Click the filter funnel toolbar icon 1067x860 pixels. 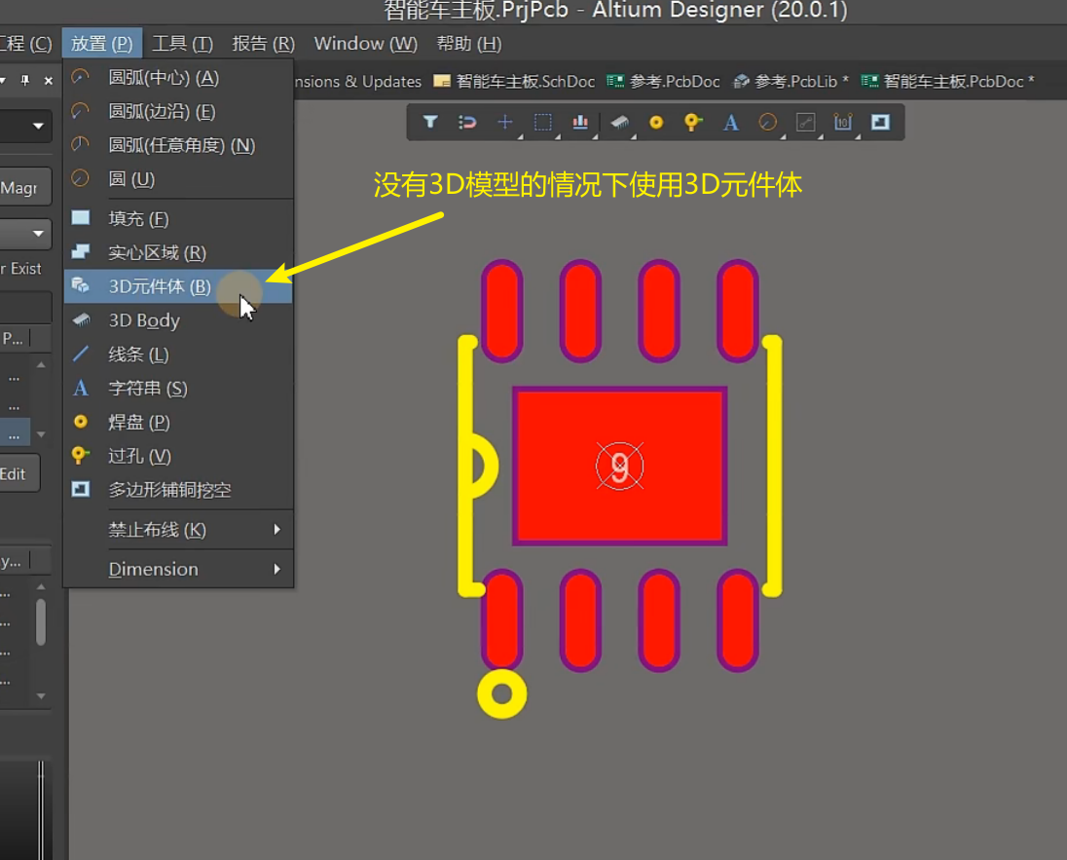(x=429, y=122)
